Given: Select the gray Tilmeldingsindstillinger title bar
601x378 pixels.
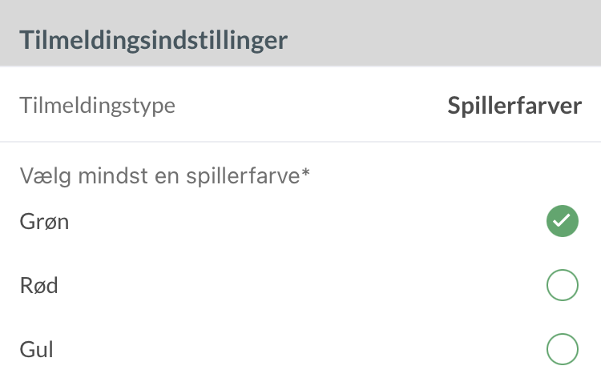Looking at the screenshot, I should pos(300,33).
